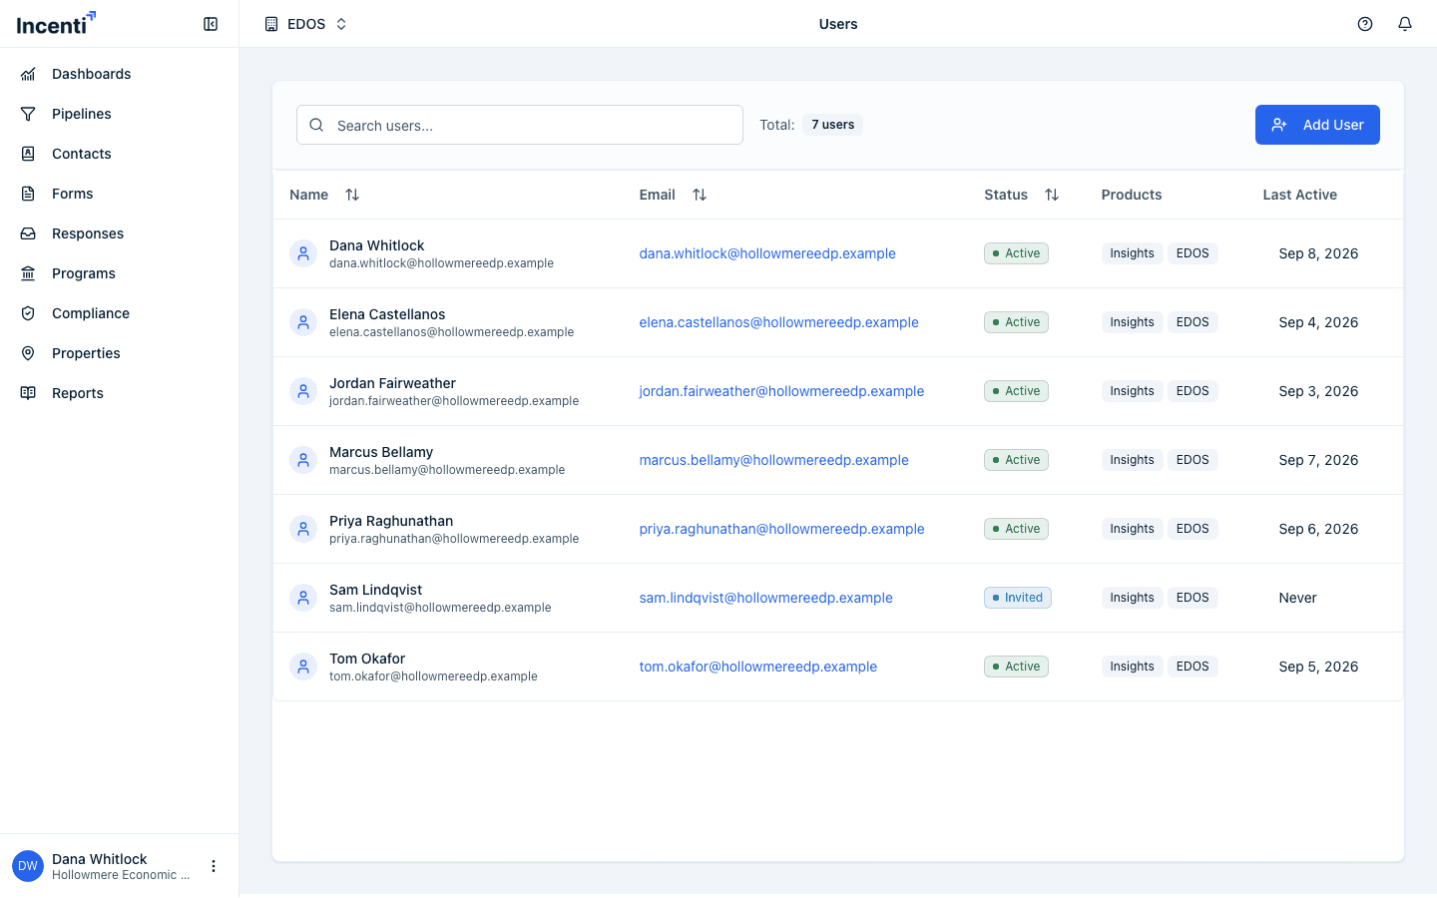Viewport: 1437px width, 898px height.
Task: Open the help question mark icon
Action: click(x=1365, y=24)
